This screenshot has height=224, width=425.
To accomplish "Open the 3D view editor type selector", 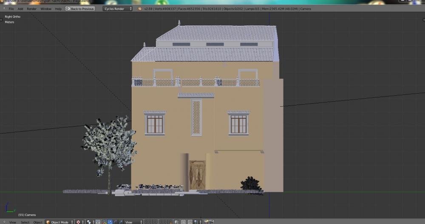I will 4,222.
